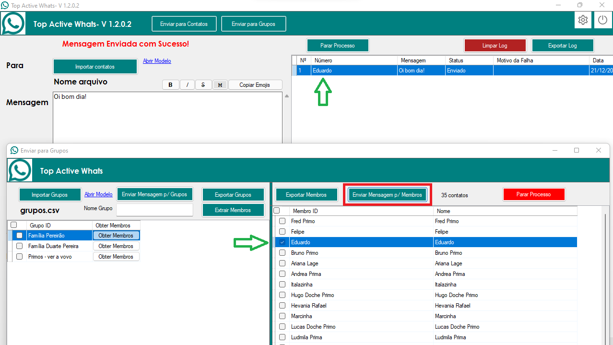Viewport: 613px width, 345px height.
Task: Click Nome column header in members list
Action: click(x=505, y=211)
